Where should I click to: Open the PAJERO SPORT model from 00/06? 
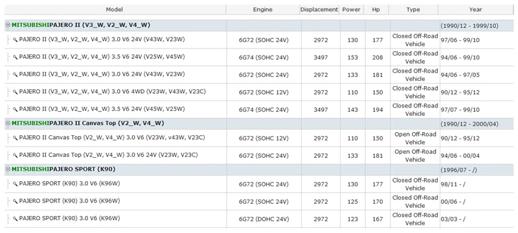click(69, 201)
